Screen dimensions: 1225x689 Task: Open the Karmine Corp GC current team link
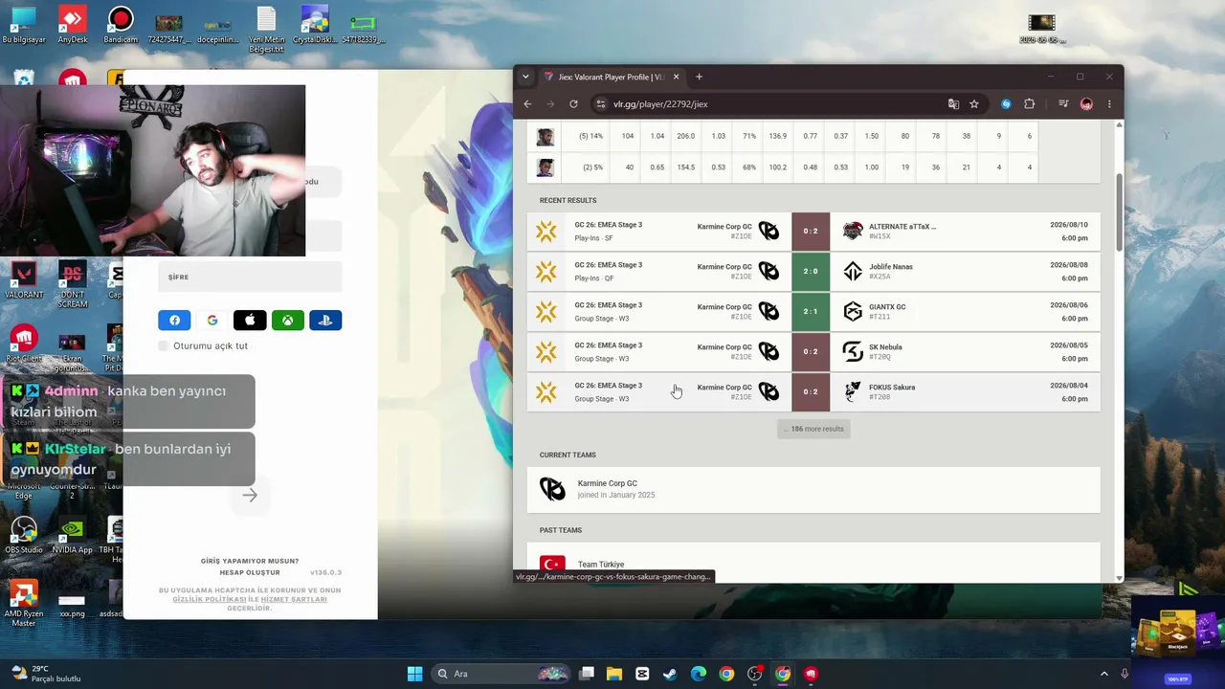[x=813, y=489]
